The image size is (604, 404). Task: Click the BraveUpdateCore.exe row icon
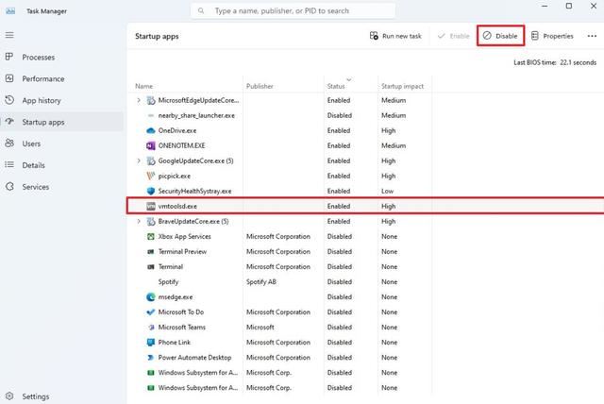click(x=151, y=222)
